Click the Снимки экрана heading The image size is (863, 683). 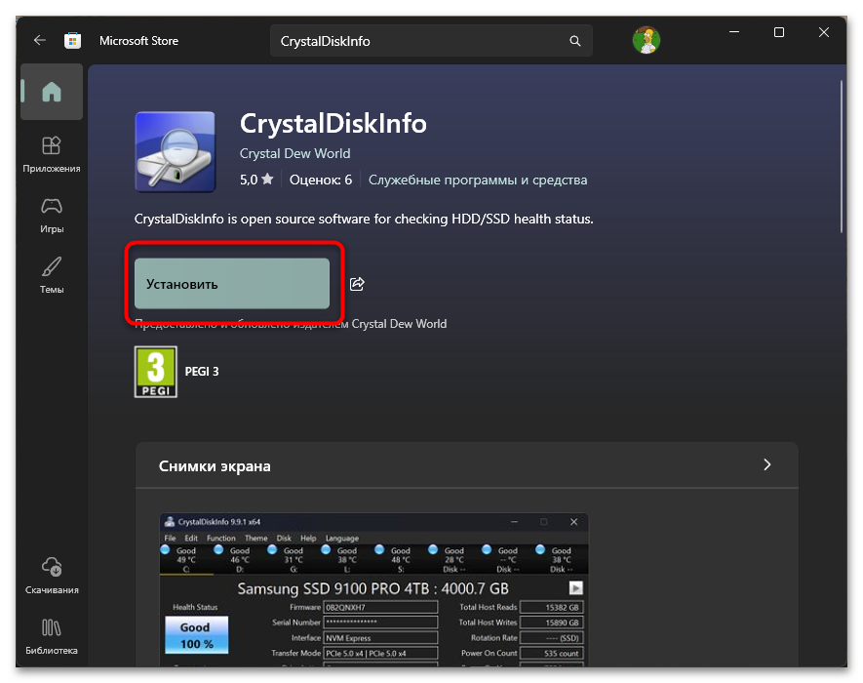coord(215,466)
